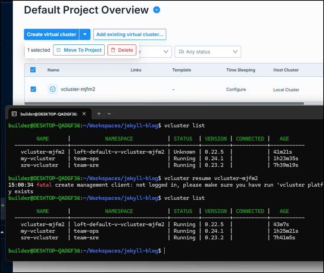Click the blue verified badge beside Default Project Overview
The width and height of the screenshot is (324, 273).
(157, 10)
